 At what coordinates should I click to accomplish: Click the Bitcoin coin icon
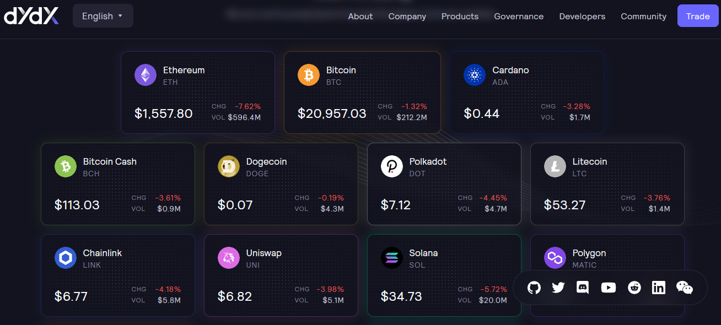click(x=309, y=75)
